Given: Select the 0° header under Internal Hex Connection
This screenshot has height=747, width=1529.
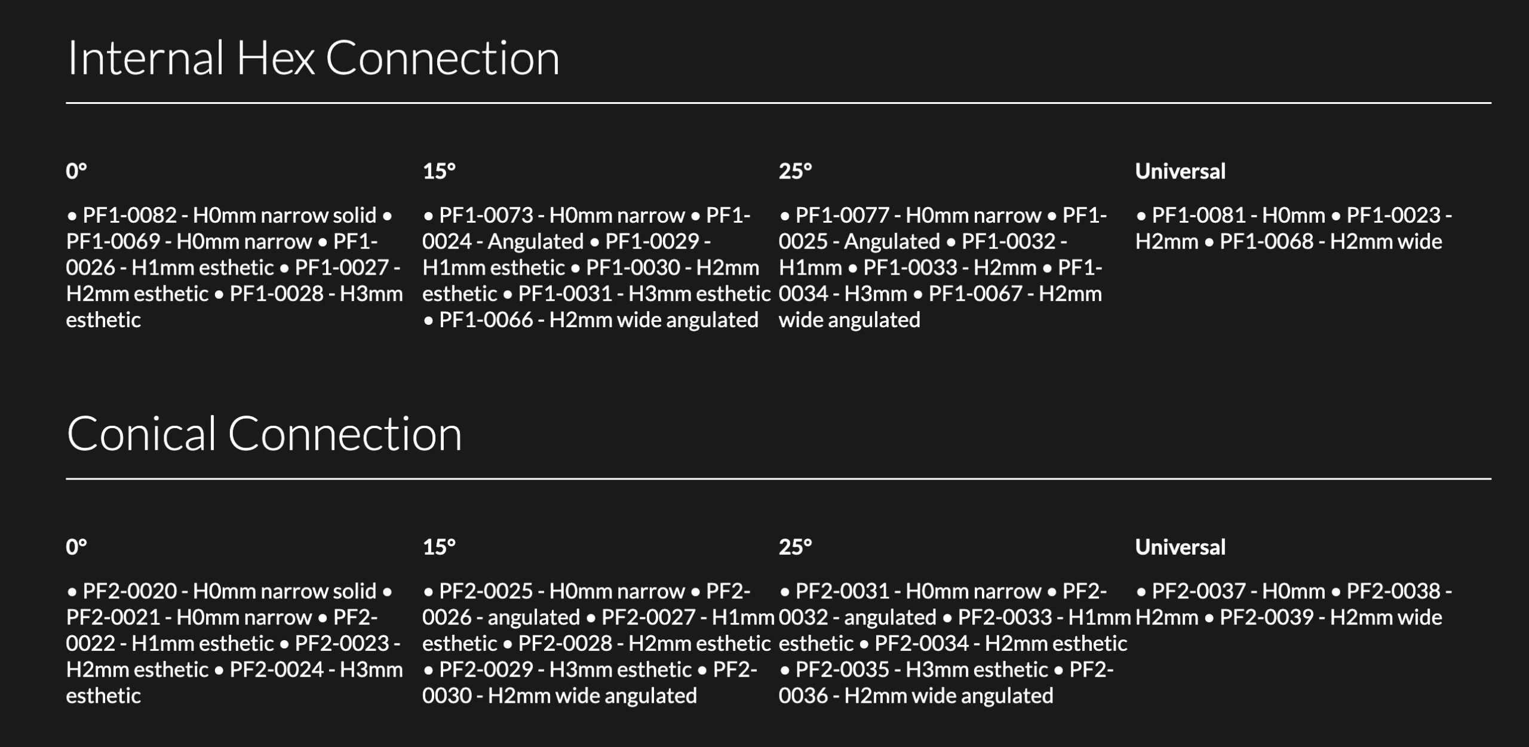Looking at the screenshot, I should [76, 171].
